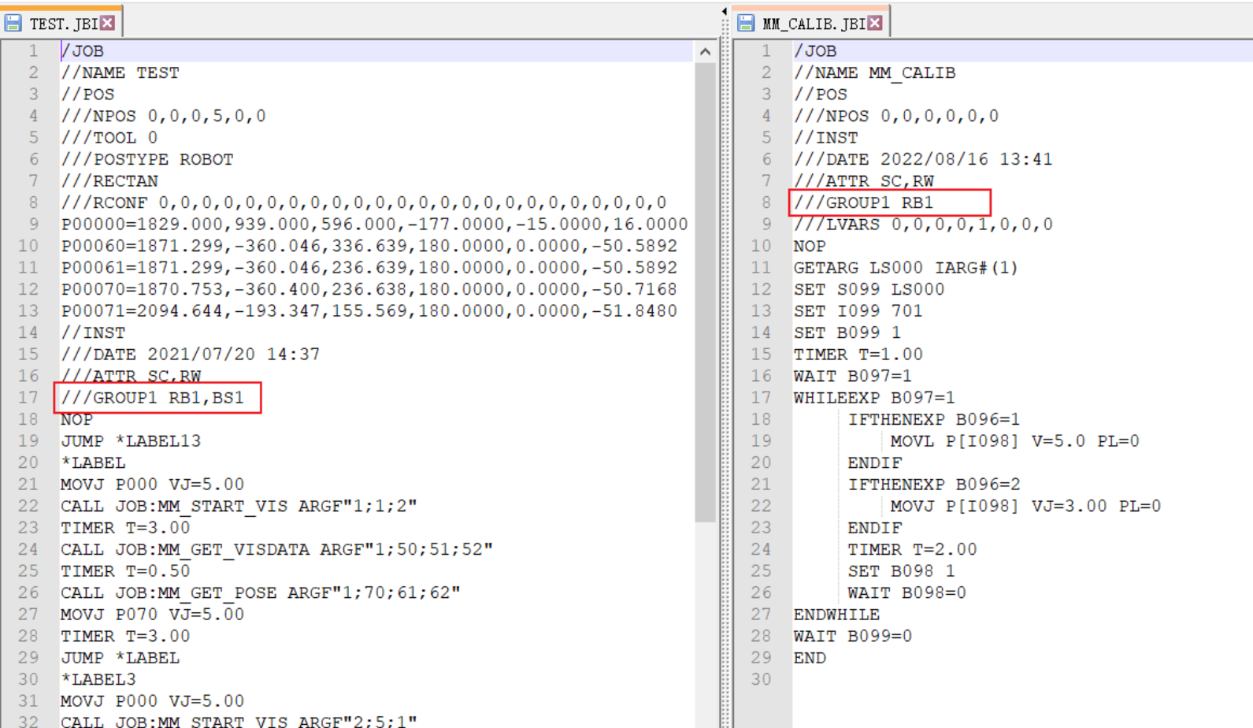Click the P00060 position definition line
Image resolution: width=1253 pixels, height=728 pixels.
tap(369, 247)
